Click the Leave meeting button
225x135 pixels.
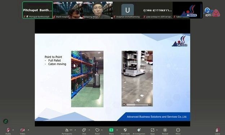[217, 130]
